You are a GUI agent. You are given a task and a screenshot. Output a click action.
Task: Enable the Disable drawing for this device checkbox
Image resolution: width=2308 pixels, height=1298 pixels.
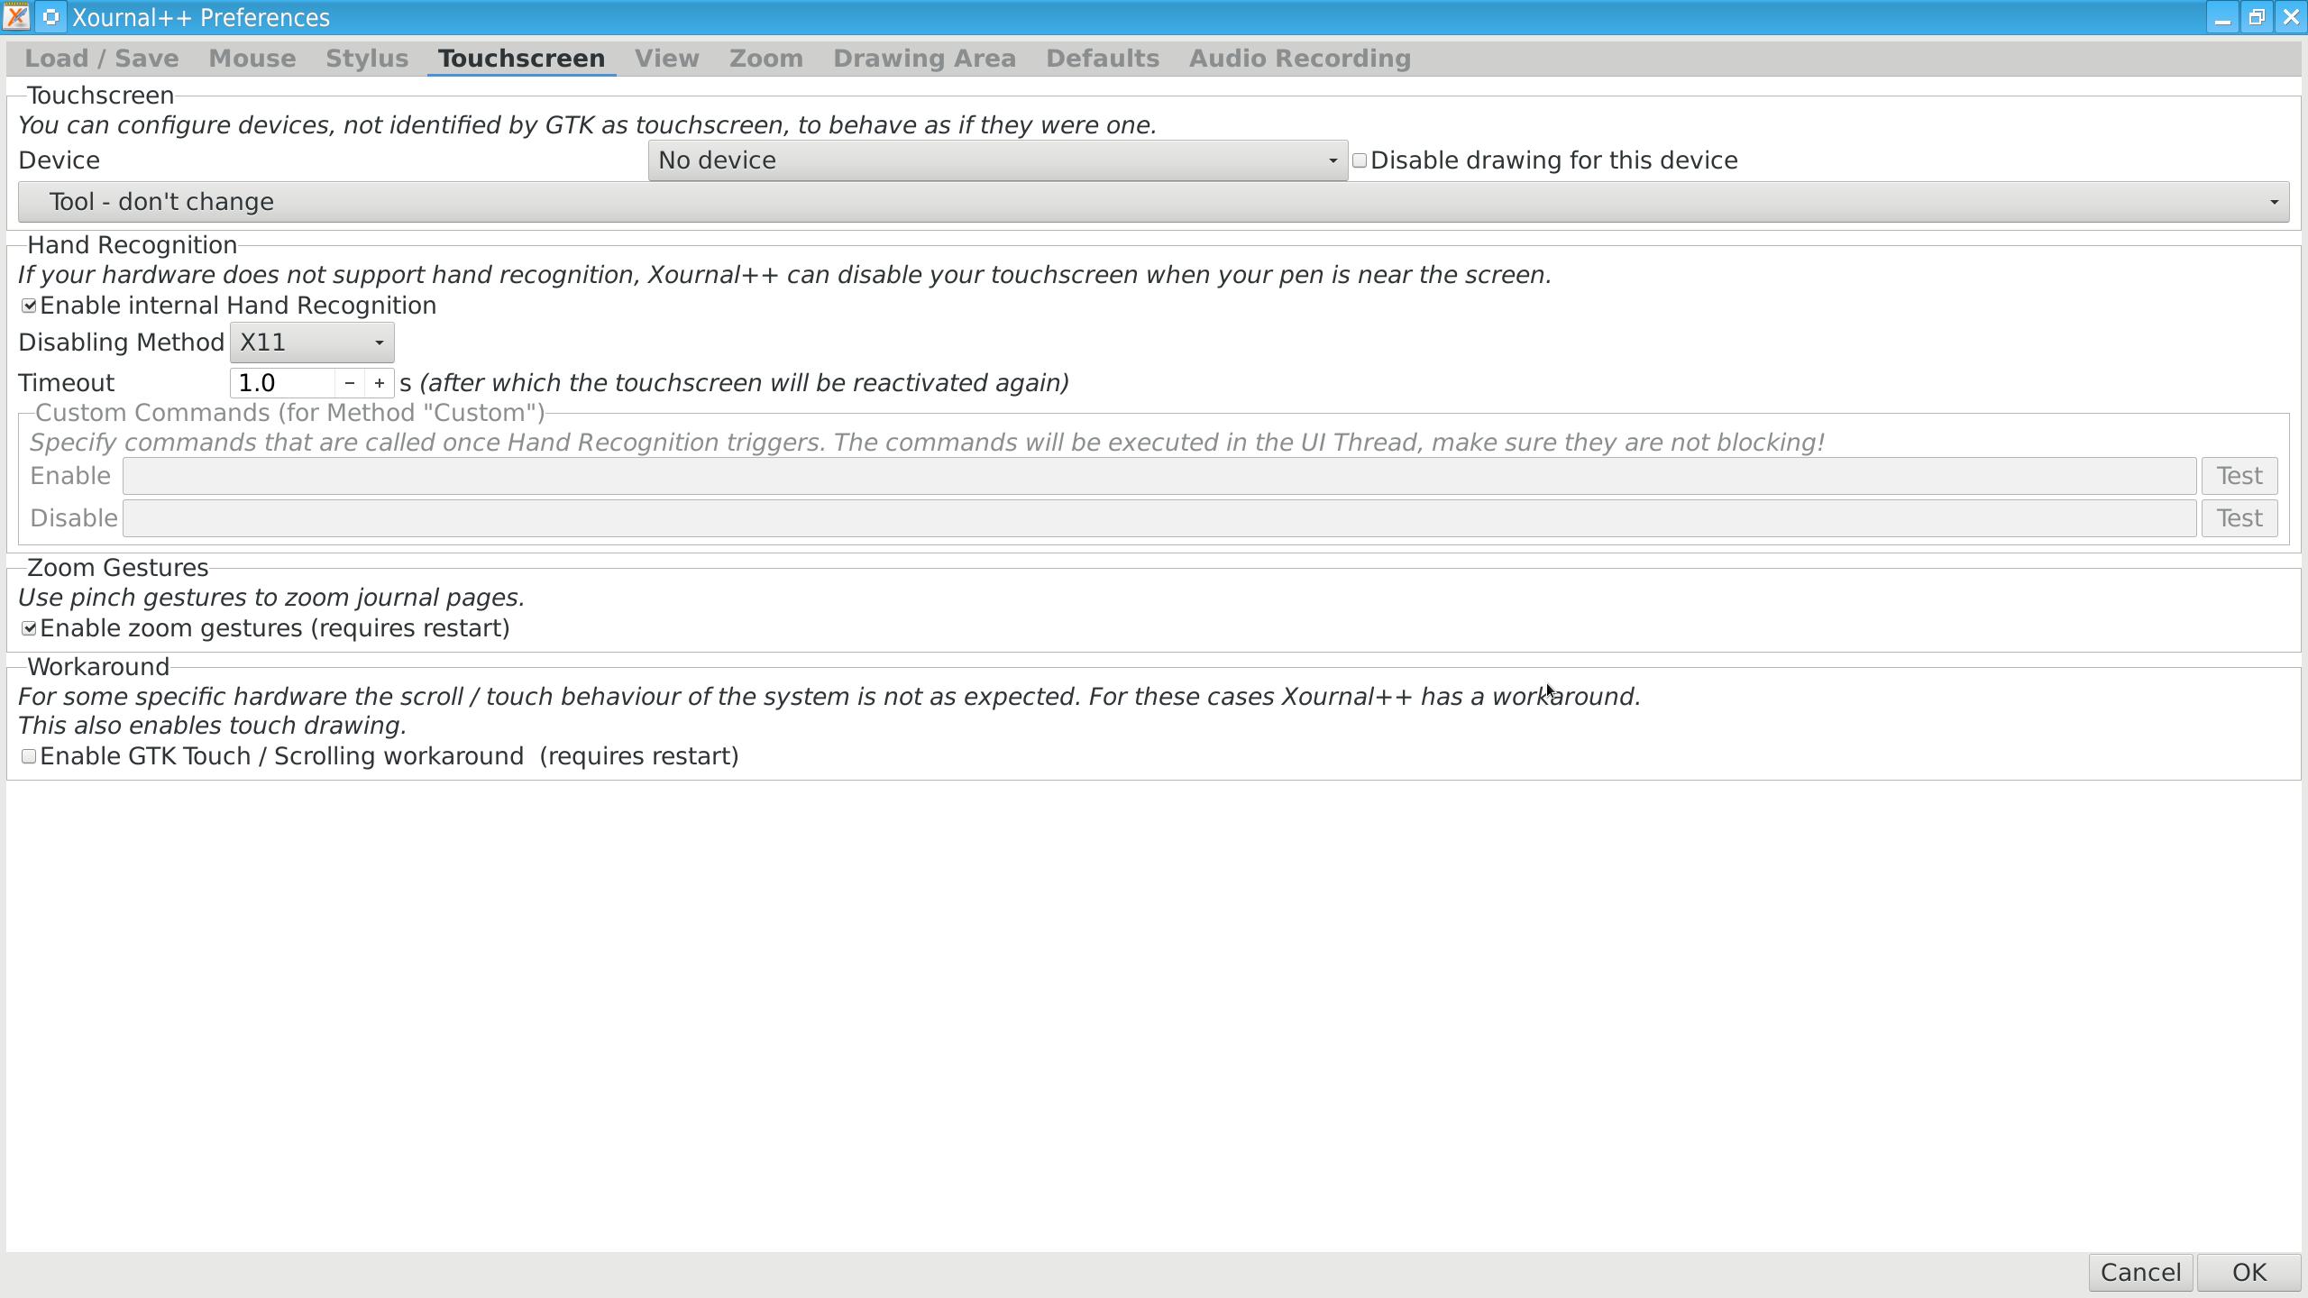tap(1359, 160)
